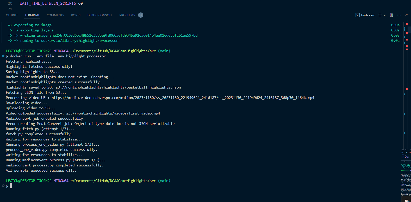Open the ESPN media video URL link
The width and height of the screenshot is (411, 202).
coord(183,98)
